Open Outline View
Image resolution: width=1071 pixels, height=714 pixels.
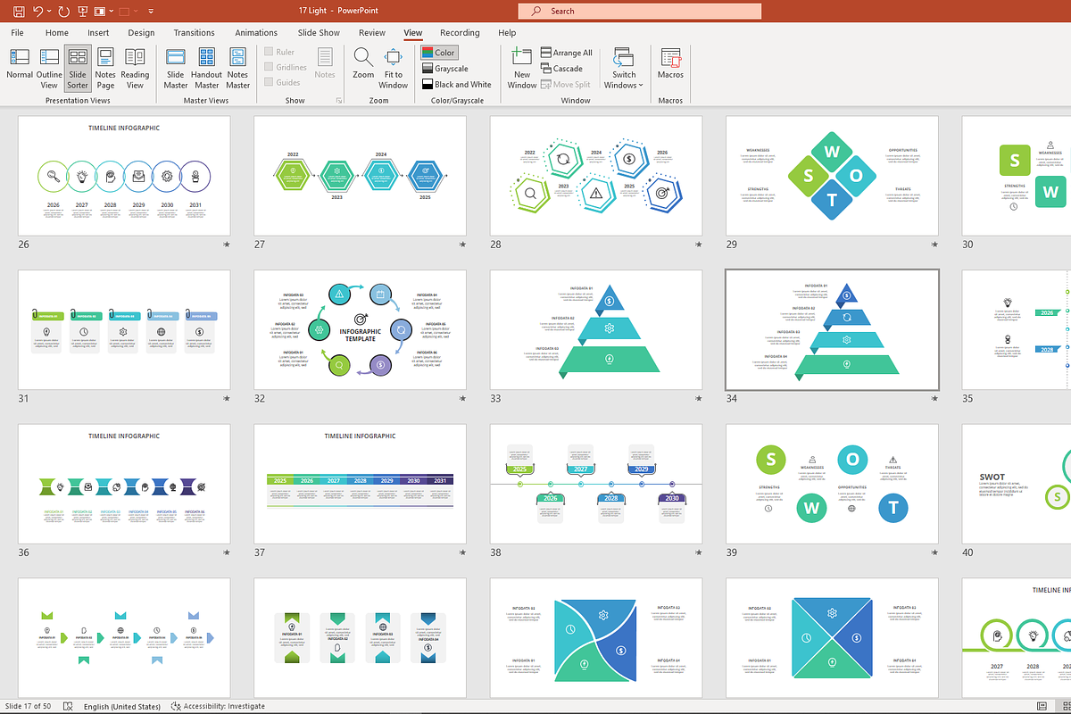(x=49, y=69)
